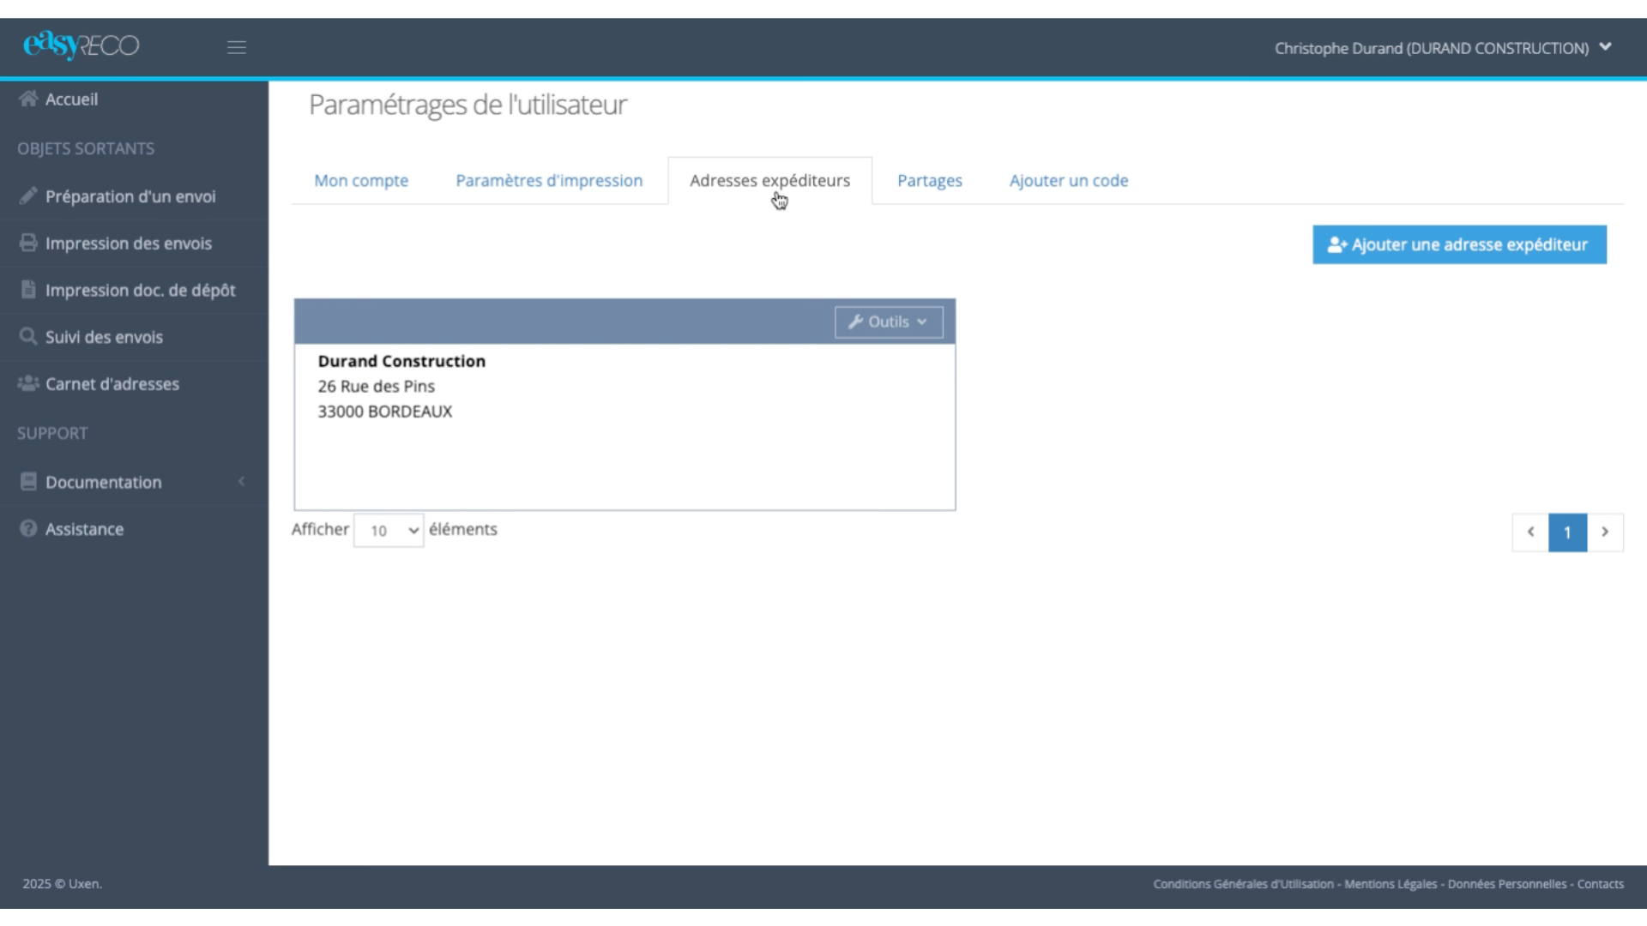Click 26 Rue des Pins line
Screen dimensions: 1647x926
(x=376, y=386)
